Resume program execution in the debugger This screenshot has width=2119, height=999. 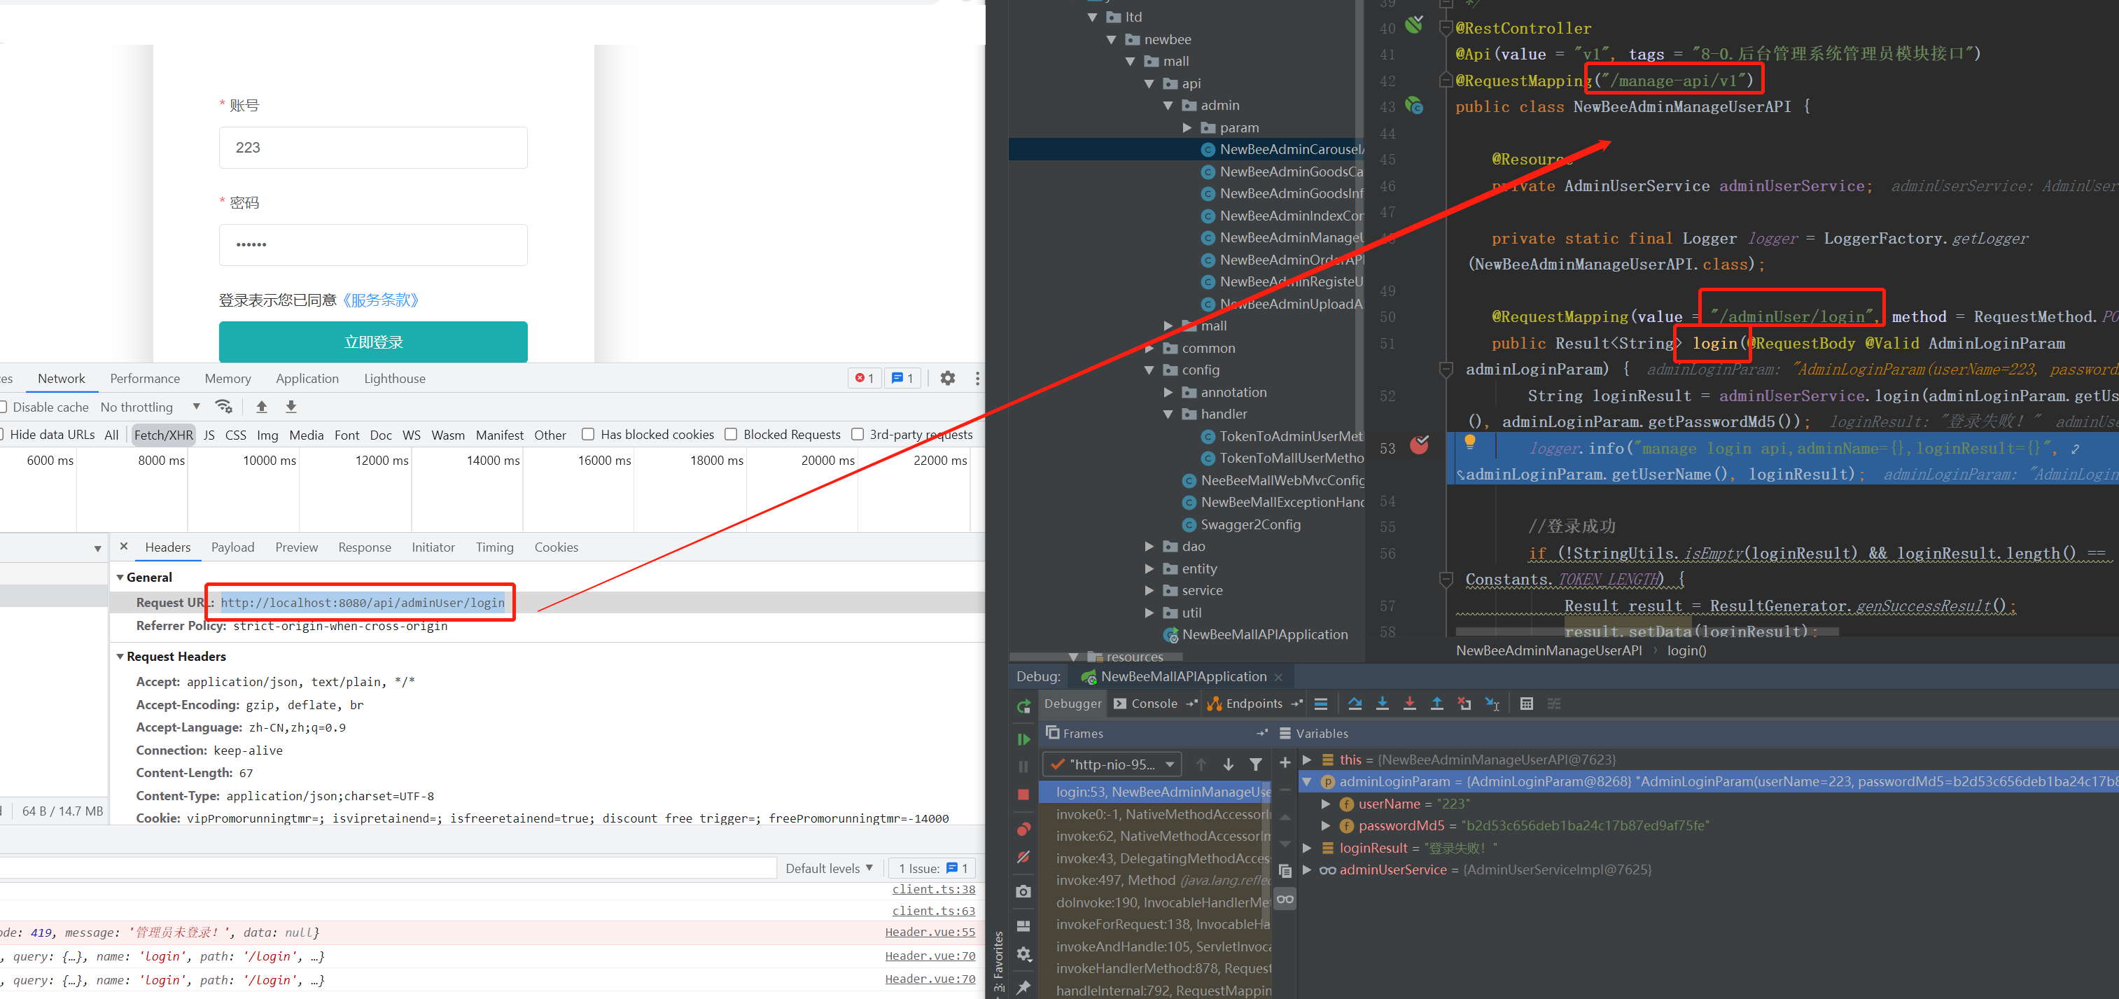[1023, 738]
